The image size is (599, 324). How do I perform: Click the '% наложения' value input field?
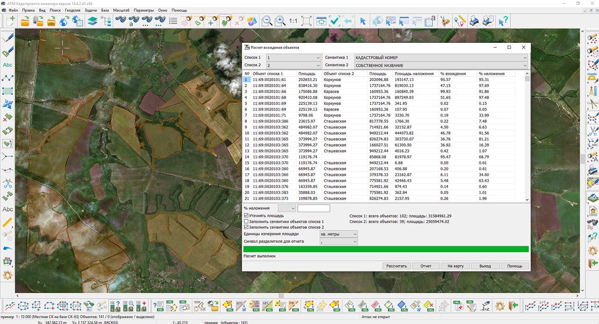pos(313,208)
